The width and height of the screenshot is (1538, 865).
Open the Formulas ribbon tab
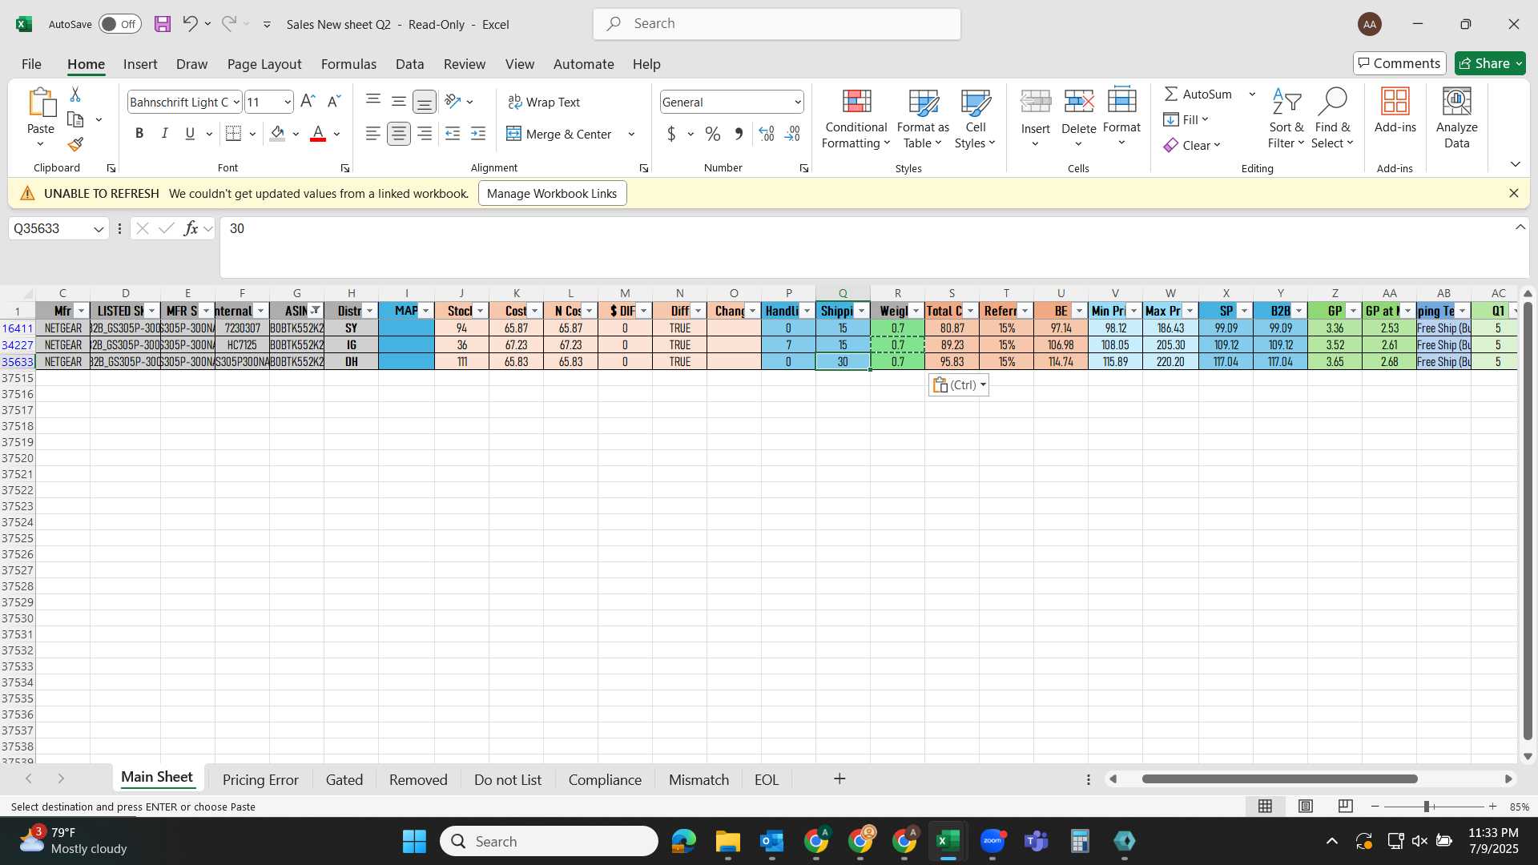(348, 64)
